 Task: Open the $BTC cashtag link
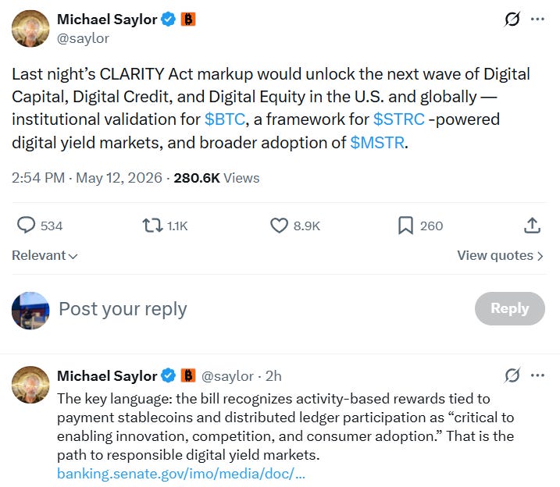(x=225, y=119)
